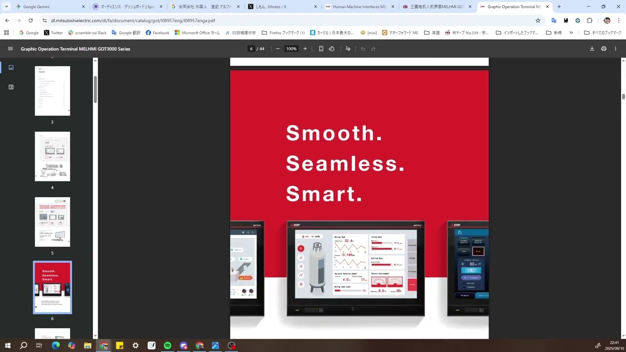The image size is (626, 352).
Task: Open インポートしたブックマーク folder
Action: (517, 33)
